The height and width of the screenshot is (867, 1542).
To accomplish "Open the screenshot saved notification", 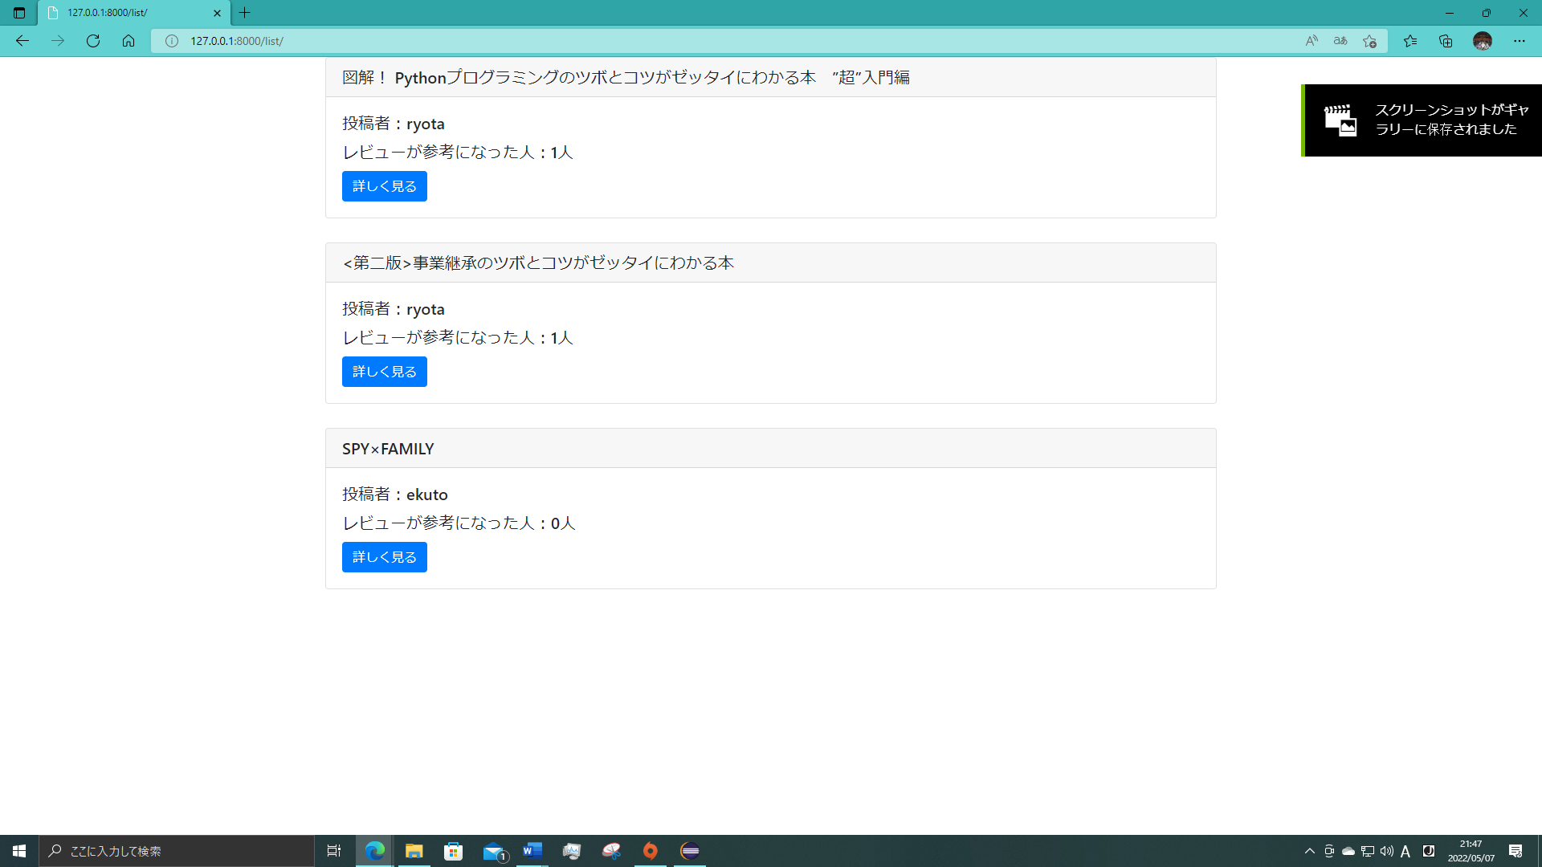I will (x=1422, y=120).
